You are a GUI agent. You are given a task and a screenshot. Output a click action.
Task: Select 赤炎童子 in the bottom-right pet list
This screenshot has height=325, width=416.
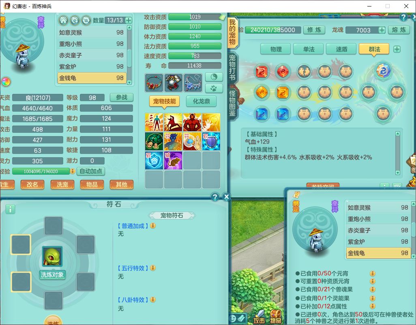coord(378,230)
